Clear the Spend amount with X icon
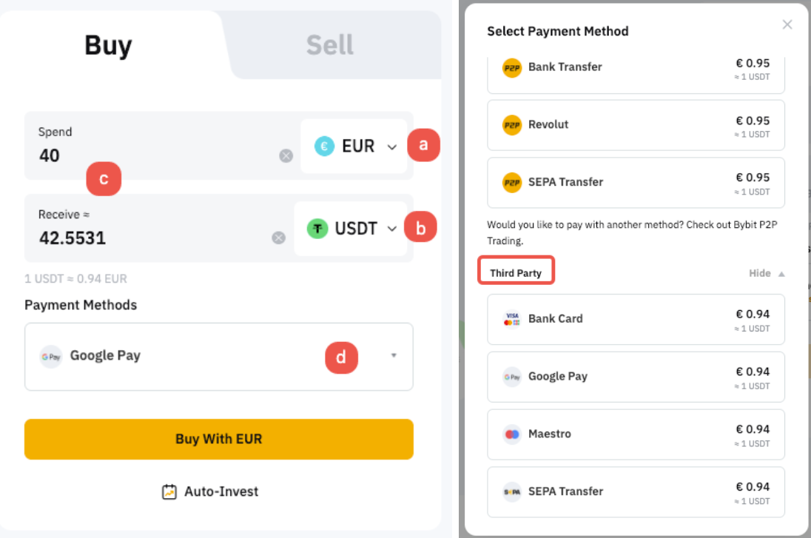This screenshot has width=811, height=538. pos(286,155)
